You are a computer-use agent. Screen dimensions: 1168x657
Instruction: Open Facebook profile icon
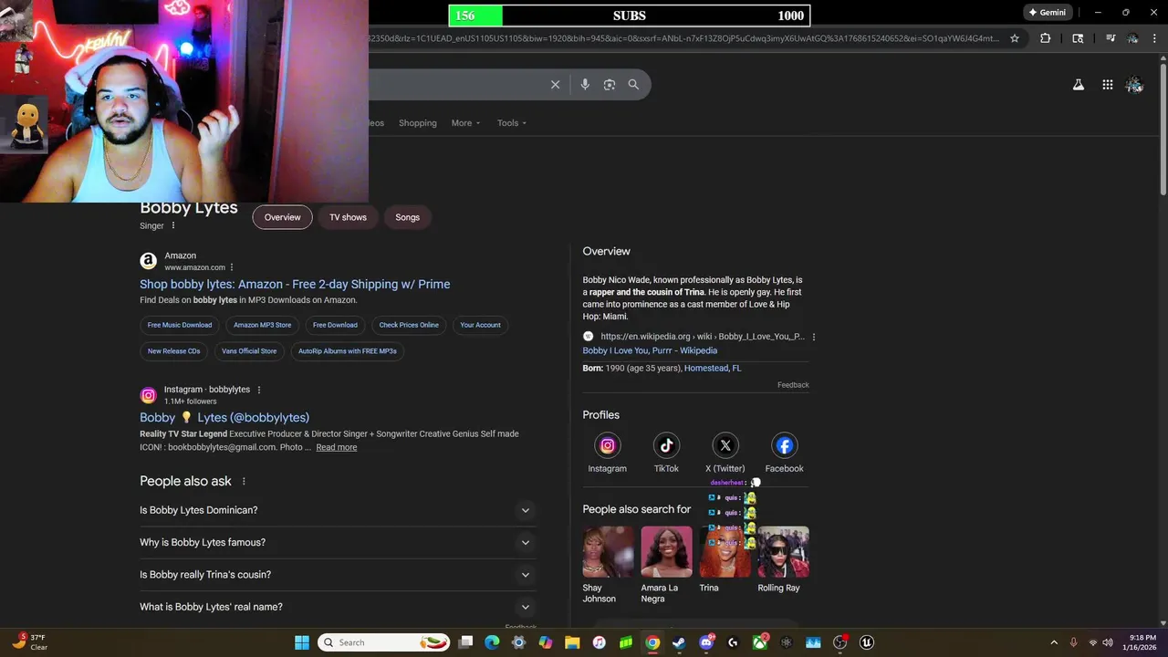[784, 445]
